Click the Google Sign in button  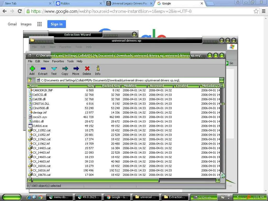click(57, 24)
